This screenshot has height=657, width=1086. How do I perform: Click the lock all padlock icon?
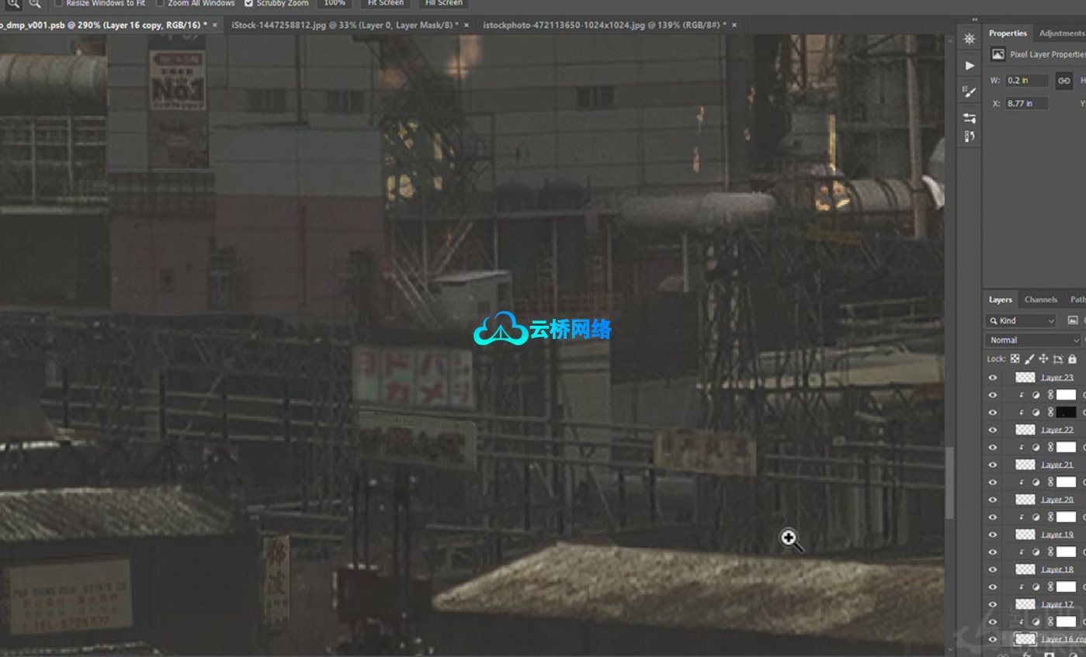(1072, 359)
